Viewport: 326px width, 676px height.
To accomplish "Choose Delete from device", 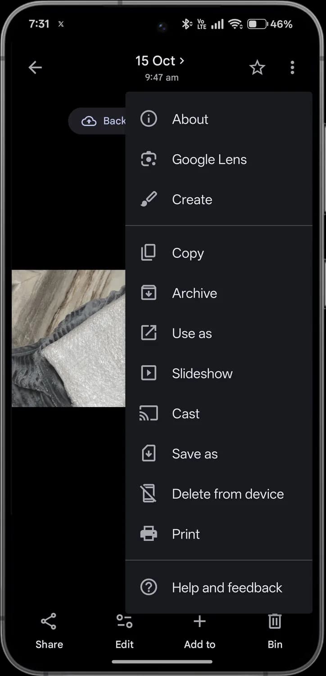I will (x=219, y=494).
